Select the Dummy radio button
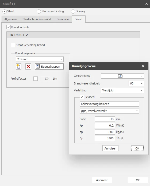Viewport: 150px width, 186px height. pyautogui.click(x=73, y=11)
